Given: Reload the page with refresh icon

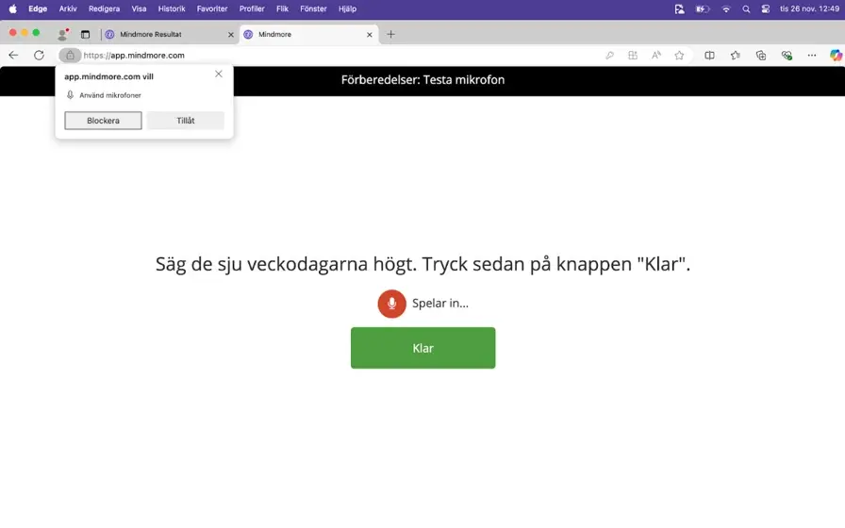Looking at the screenshot, I should click(x=39, y=56).
